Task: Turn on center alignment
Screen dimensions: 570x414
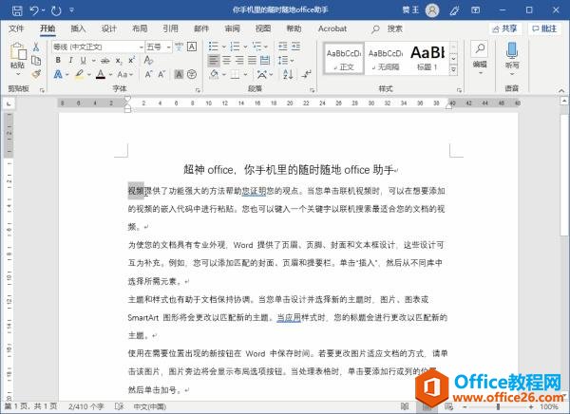Action: (226, 61)
